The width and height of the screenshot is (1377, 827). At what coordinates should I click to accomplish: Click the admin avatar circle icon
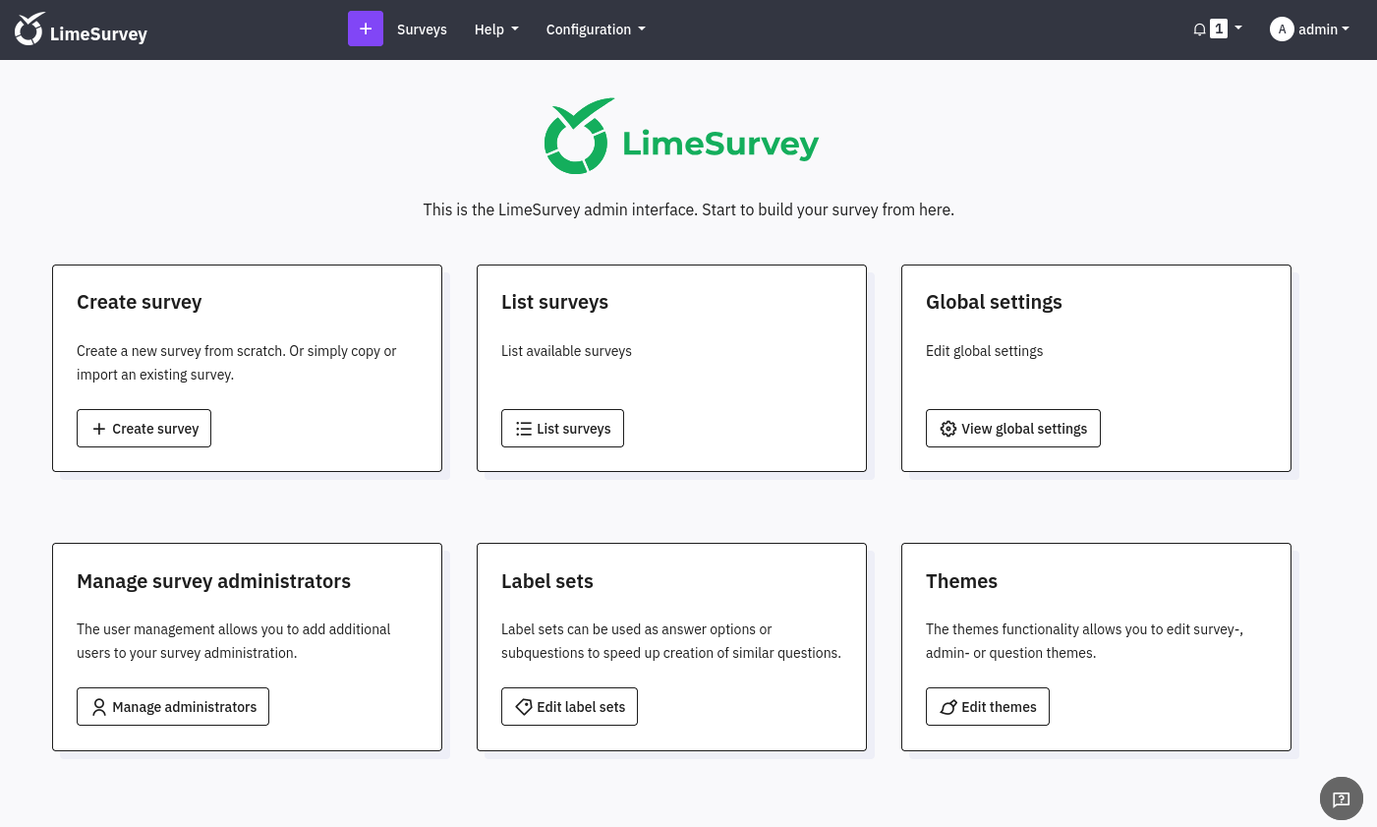coord(1282,30)
